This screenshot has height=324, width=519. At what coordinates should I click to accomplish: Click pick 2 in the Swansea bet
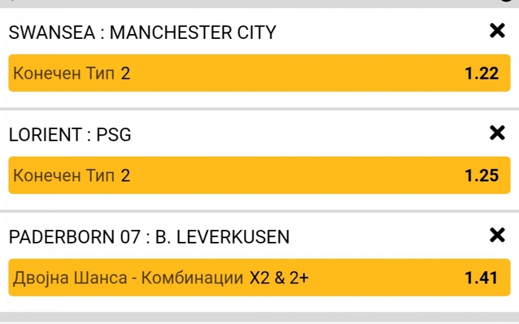(125, 73)
